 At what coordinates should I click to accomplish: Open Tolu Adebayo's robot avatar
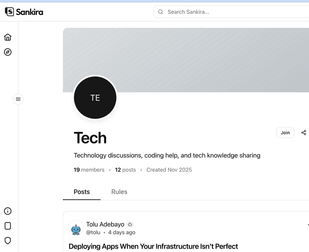(76, 228)
